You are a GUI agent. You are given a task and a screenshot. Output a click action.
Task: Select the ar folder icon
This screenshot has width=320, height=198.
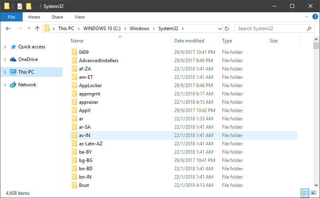(x=74, y=119)
